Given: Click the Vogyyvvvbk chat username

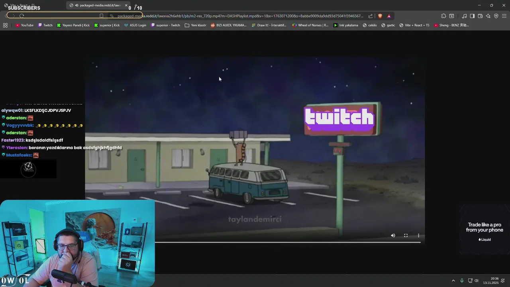Looking at the screenshot, I should (x=20, y=125).
